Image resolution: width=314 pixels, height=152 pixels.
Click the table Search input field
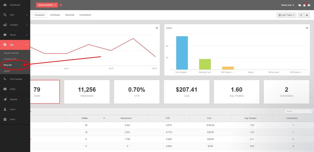pyautogui.click(x=298, y=111)
